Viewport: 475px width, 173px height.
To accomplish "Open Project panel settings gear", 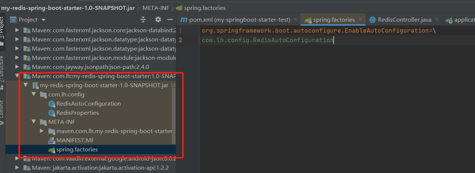I will pos(158,19).
